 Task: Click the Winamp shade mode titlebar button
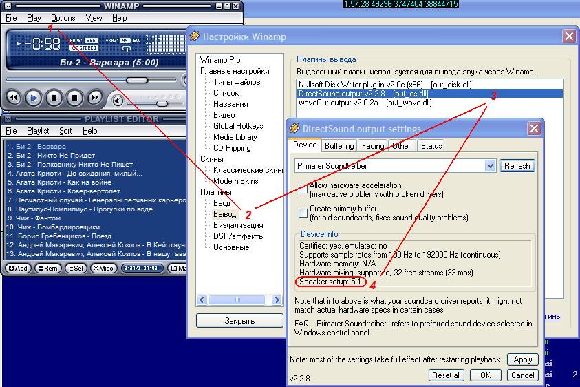[227, 6]
